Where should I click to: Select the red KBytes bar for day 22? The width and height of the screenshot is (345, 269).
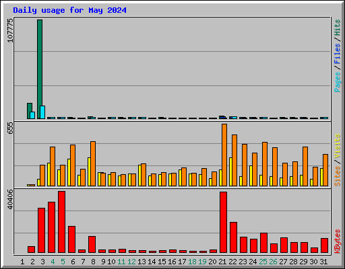(234, 237)
